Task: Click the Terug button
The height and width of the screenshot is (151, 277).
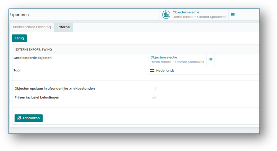Action: (19, 38)
